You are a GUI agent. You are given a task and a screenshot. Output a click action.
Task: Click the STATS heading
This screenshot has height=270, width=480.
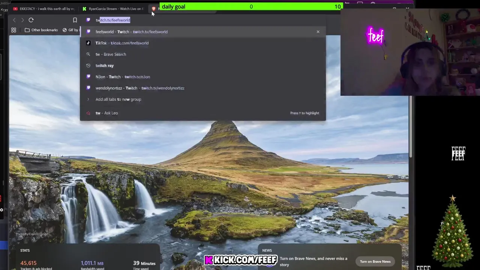click(x=25, y=250)
